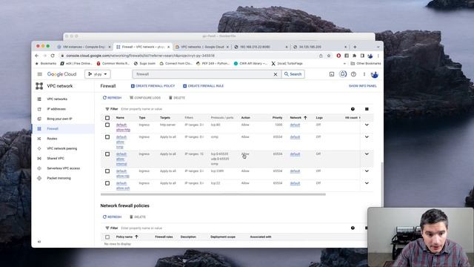Check the default-allow-internal rule checkbox

click(107, 154)
